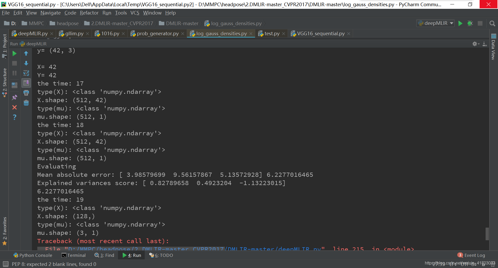Screen dimensions: 498x268
Task: Switch to prob_generator.py editor tab
Action: point(157,33)
